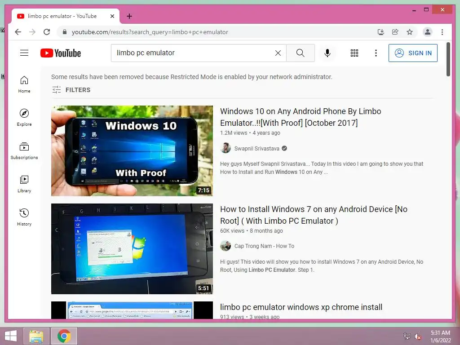Open Chrome profile avatar

click(x=428, y=32)
